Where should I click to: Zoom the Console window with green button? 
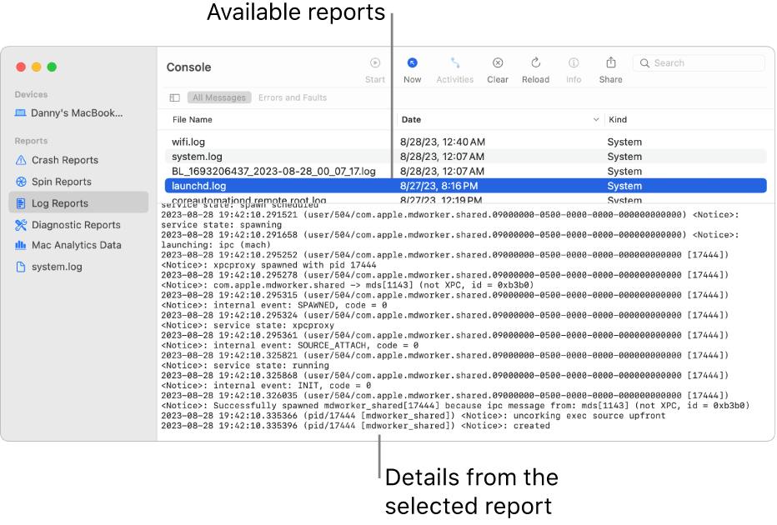(52, 67)
